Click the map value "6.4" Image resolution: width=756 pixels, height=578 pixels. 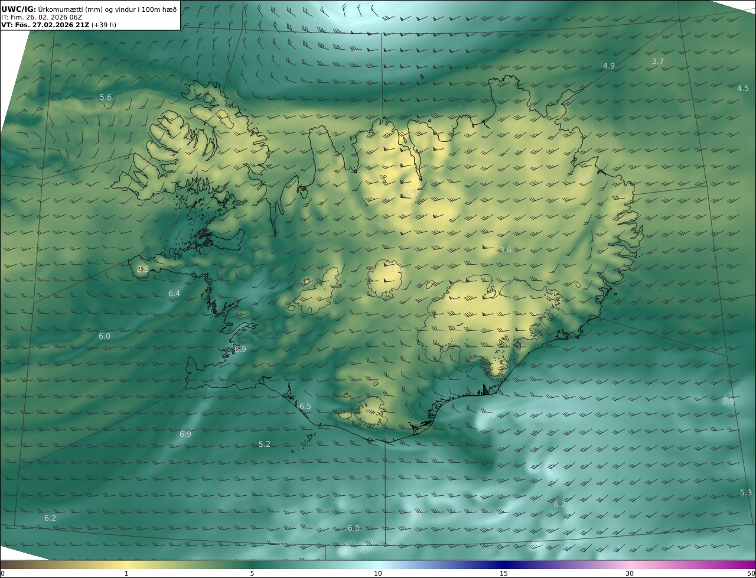pyautogui.click(x=174, y=293)
